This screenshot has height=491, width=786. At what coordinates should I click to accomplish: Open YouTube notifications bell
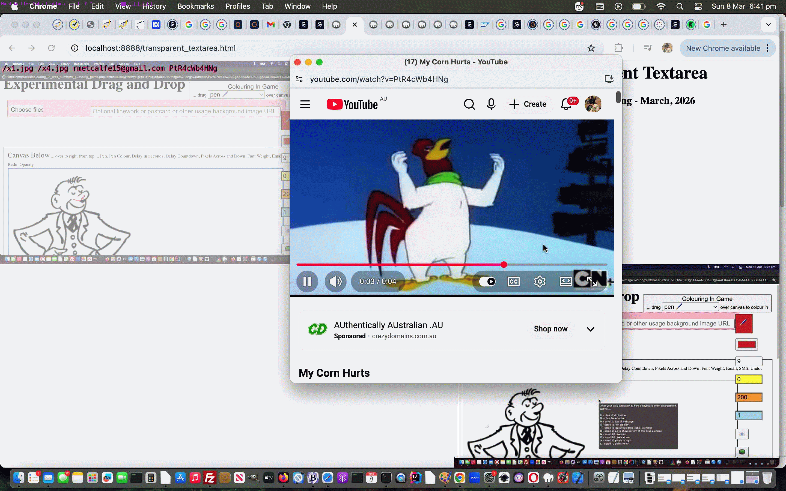(x=566, y=104)
